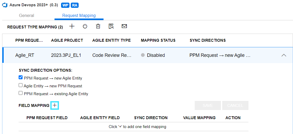
Task: Switch to the General tab
Action: (26, 16)
